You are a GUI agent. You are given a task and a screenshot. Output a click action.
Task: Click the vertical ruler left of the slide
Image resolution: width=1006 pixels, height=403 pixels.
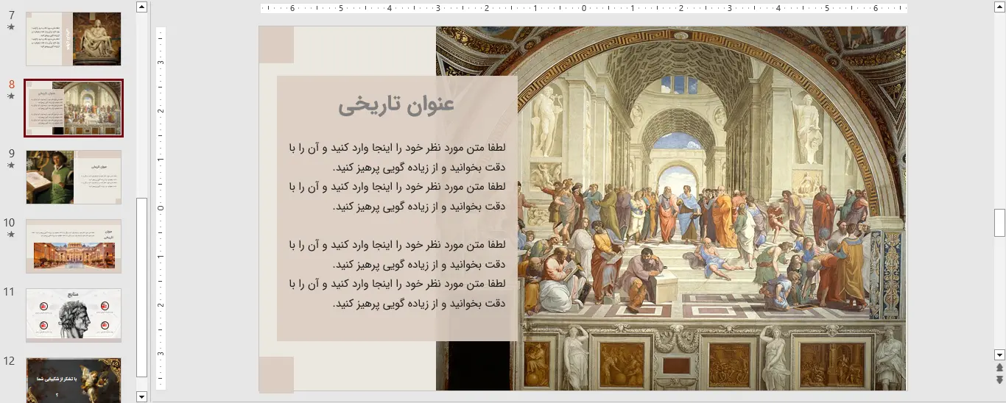click(x=161, y=208)
